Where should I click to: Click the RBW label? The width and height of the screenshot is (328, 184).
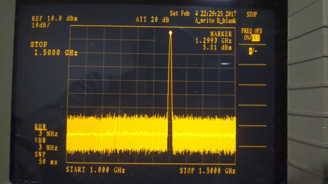41,127
